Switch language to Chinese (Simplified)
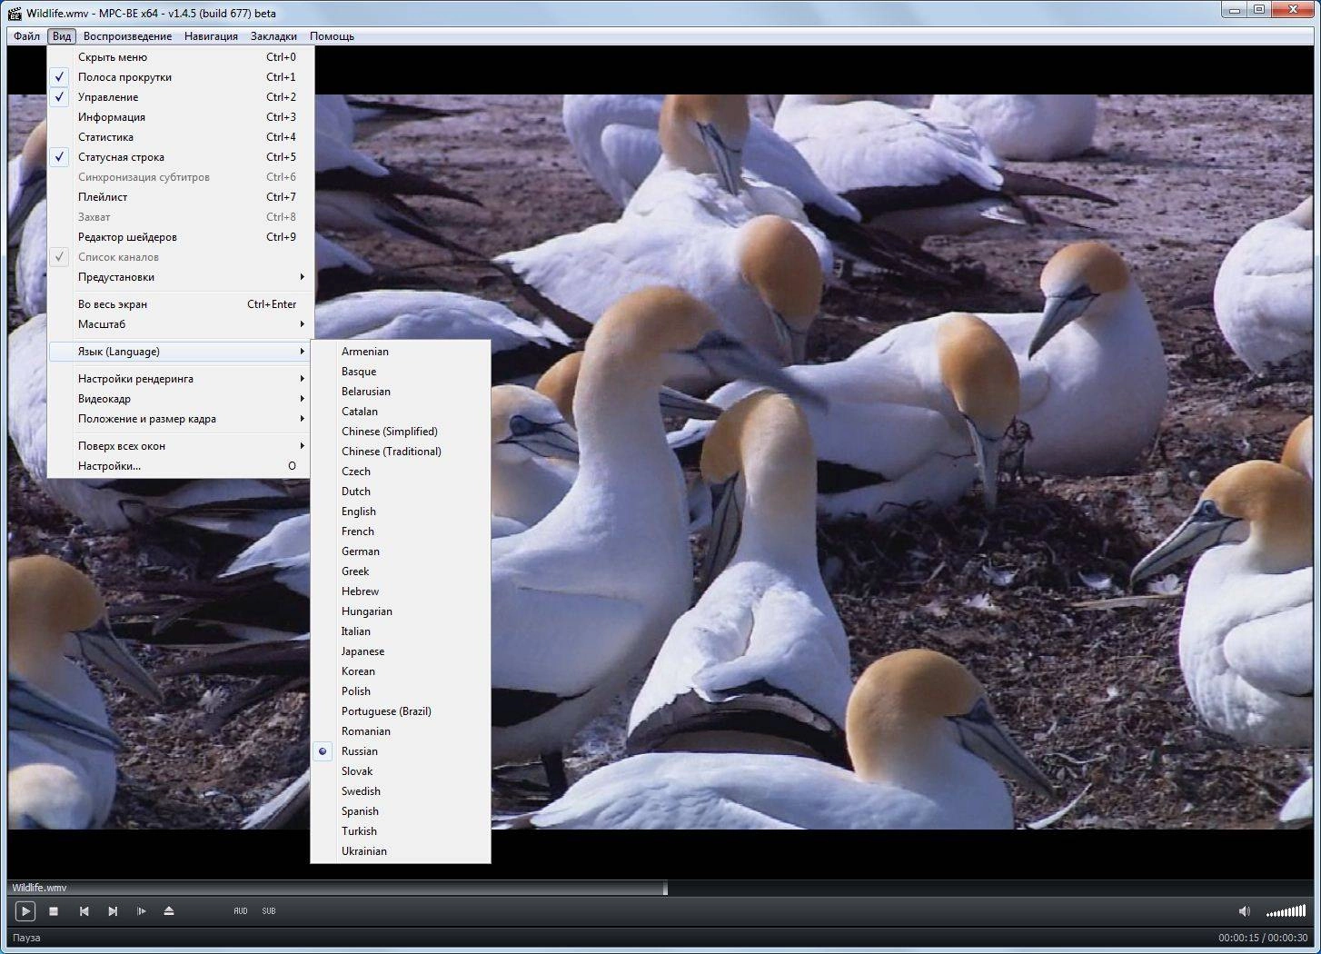Viewport: 1321px width, 954px height. coord(400,432)
